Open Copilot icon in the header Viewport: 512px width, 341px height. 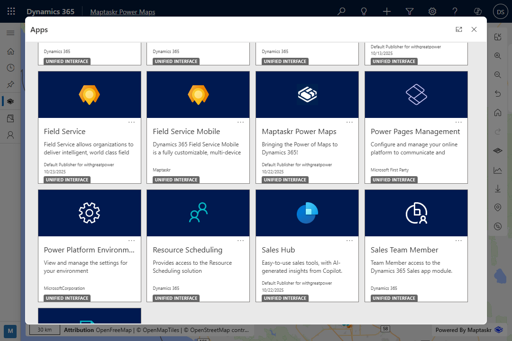478,11
